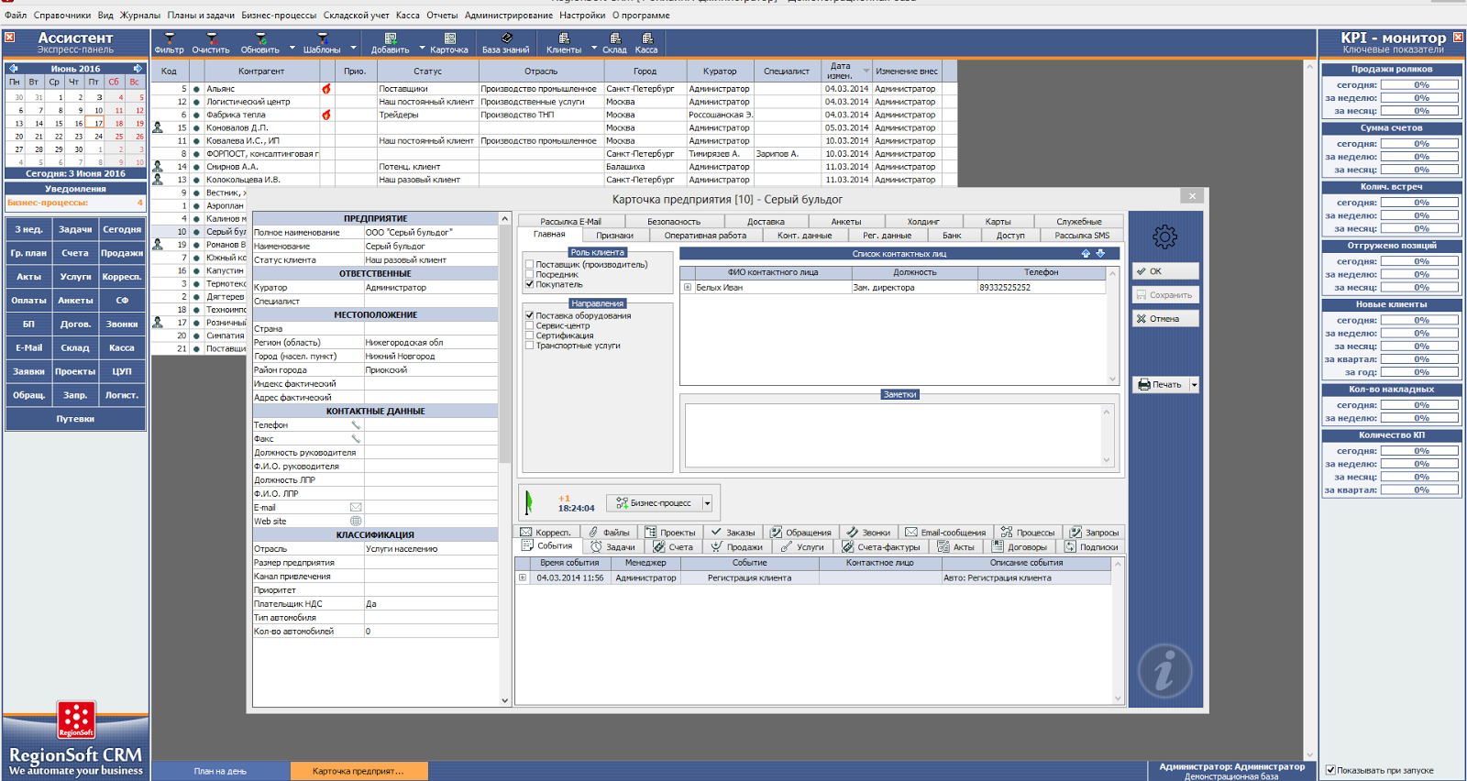Screen dimensions: 1467x781
Task: Open Путевки button in Ассистент panel
Action: [x=75, y=419]
